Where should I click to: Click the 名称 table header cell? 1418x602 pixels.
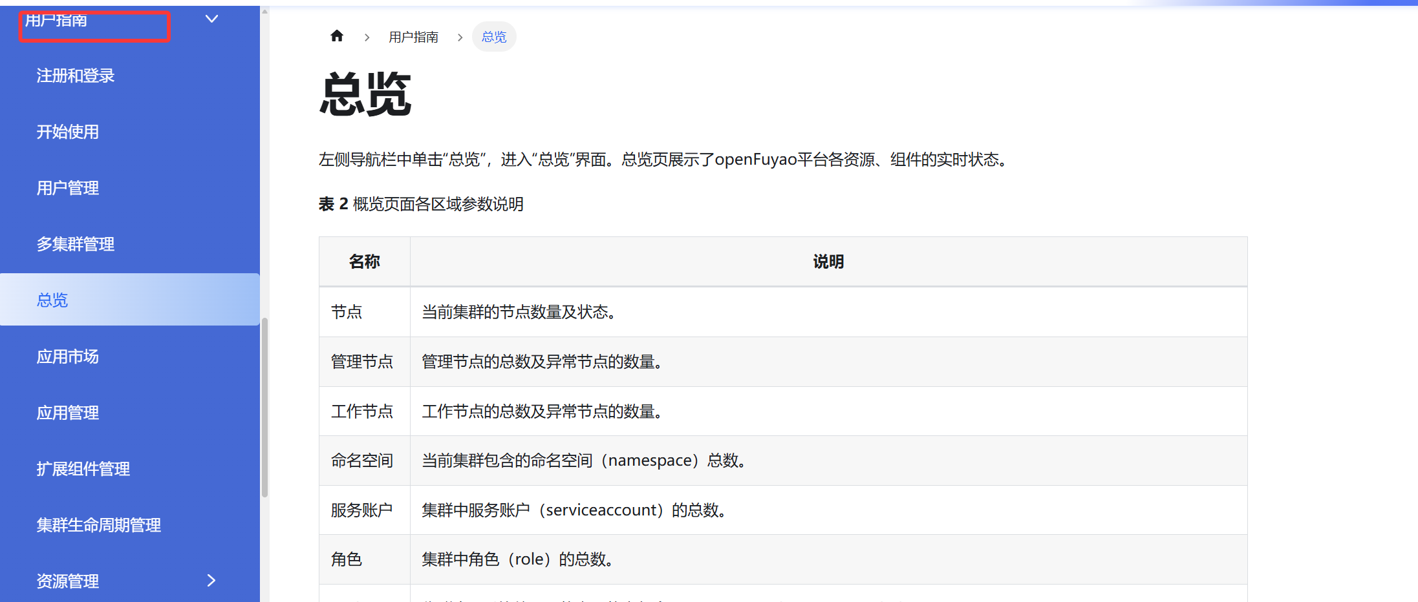(364, 261)
